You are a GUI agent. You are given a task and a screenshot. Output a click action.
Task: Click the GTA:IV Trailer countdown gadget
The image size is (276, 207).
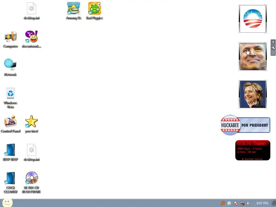(253, 150)
